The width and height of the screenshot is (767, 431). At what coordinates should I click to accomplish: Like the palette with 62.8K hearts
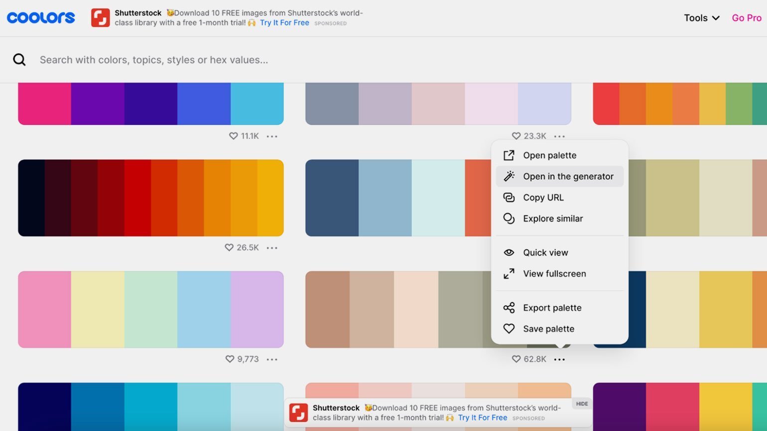click(516, 359)
